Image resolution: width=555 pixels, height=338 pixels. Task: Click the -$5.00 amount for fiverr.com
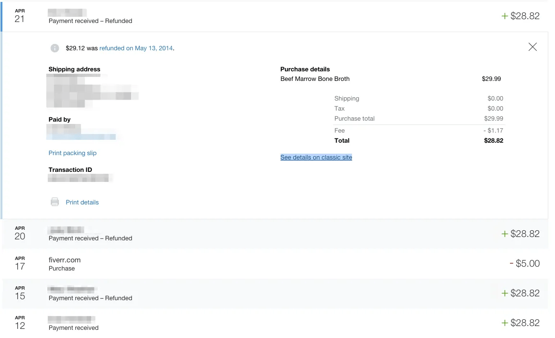524,263
